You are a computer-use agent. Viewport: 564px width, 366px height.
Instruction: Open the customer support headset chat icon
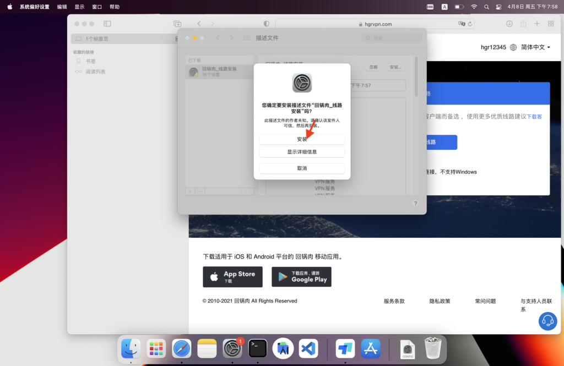click(547, 321)
